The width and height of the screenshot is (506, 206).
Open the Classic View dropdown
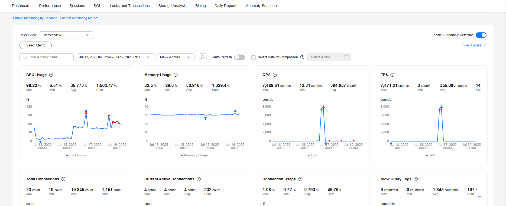click(x=66, y=35)
